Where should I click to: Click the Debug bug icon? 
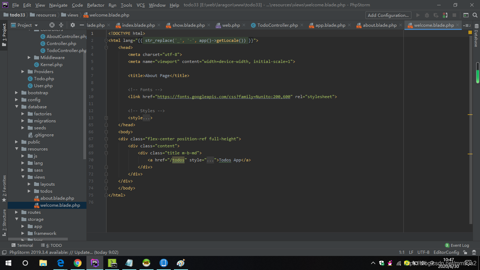pyautogui.click(x=427, y=15)
